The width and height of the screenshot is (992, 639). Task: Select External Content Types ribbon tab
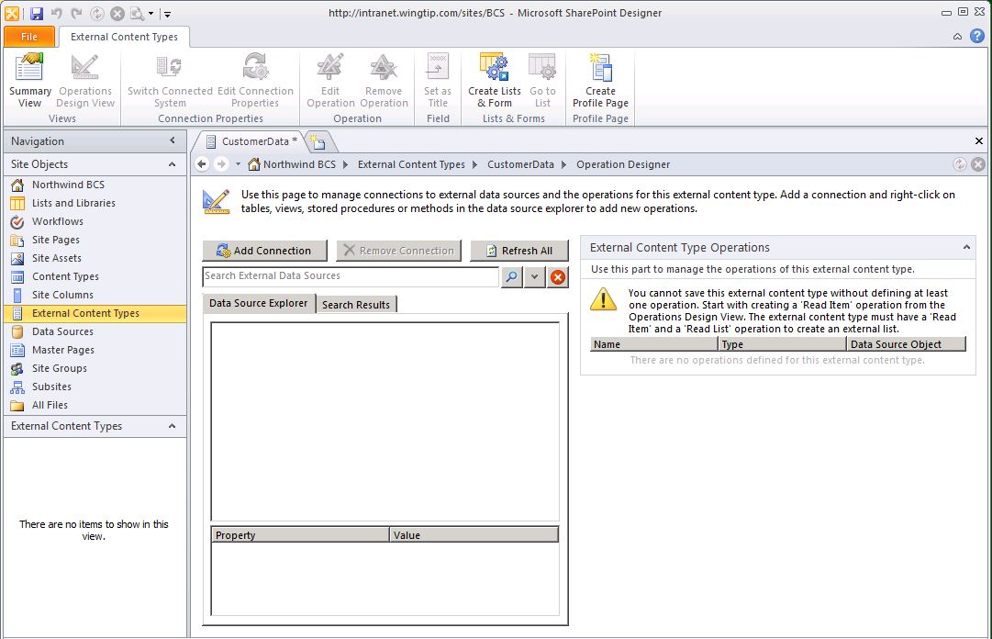coord(124,37)
